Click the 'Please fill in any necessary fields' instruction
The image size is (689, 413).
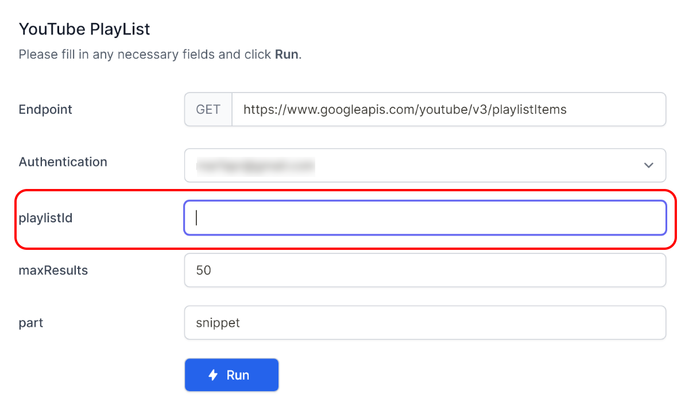click(x=160, y=55)
